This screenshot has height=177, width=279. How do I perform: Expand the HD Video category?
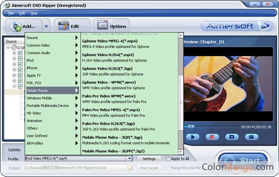pos(53,113)
